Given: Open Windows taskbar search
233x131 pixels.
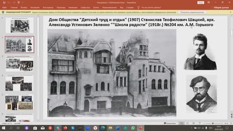Looking at the screenshot, I should [11, 128].
